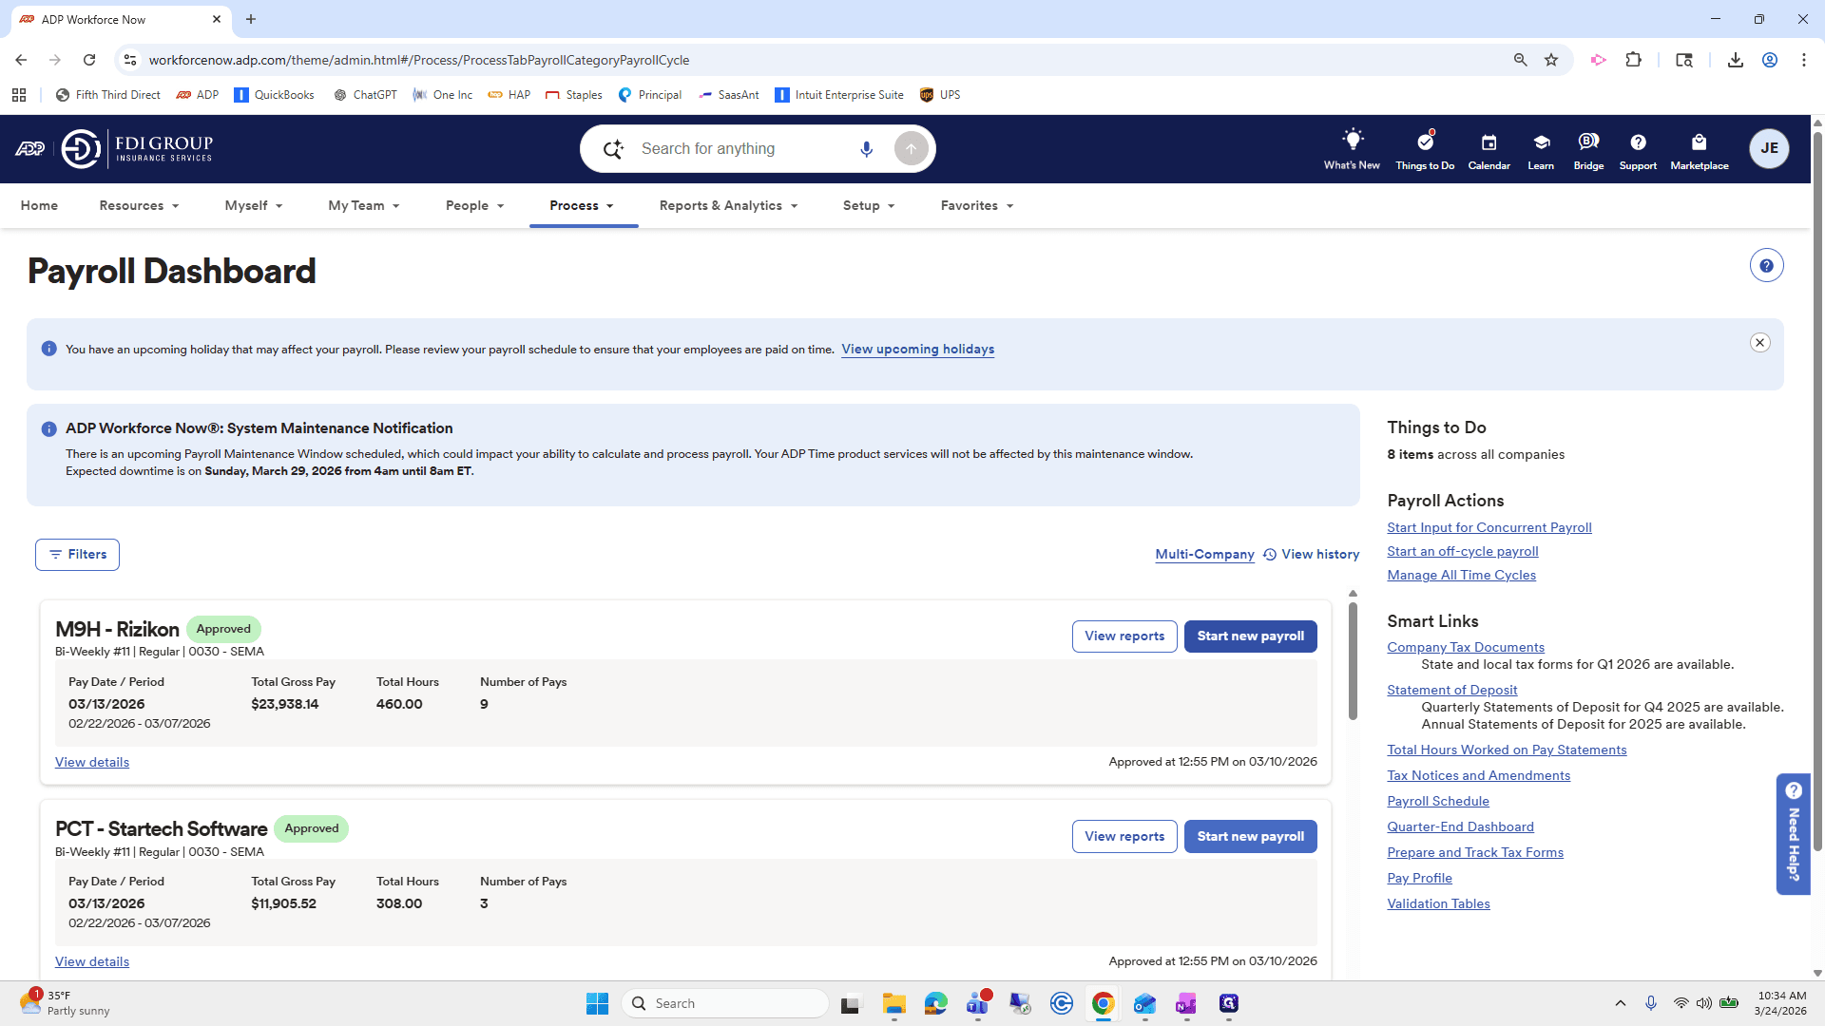Screen dimensions: 1825x1026
Task: Click the Windows taskbar Search box
Action: click(724, 1003)
